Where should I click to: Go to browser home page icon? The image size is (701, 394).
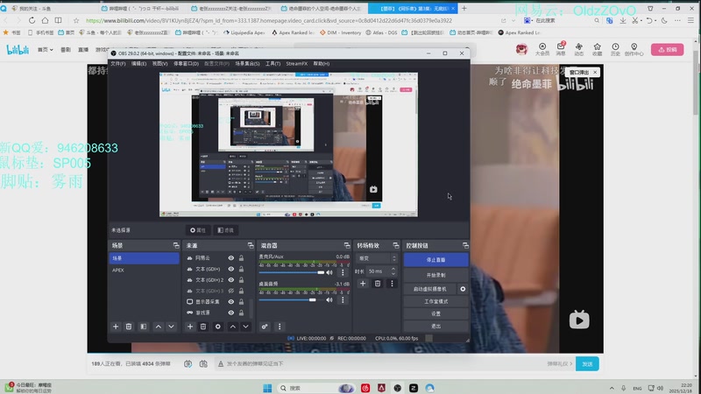(46, 20)
